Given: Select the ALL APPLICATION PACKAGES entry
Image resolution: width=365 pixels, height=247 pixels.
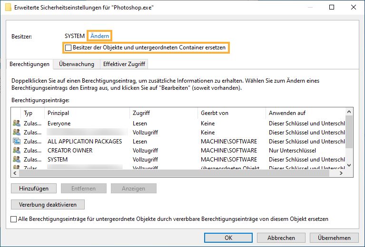Looking at the screenshot, I should coord(179,141).
